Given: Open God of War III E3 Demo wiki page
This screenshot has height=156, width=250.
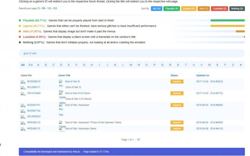Looking at the screenshot, I should click(78, 93).
